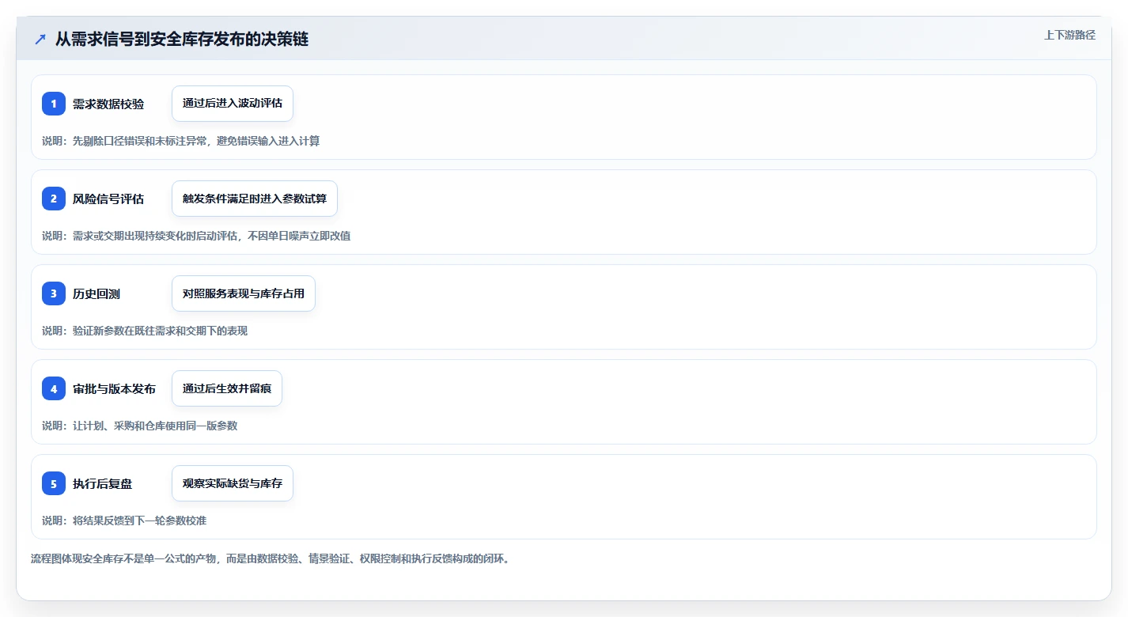Click the arrow icon beside the decision chain title

pos(40,40)
